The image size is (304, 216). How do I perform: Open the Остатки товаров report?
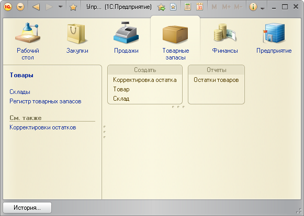[216, 80]
